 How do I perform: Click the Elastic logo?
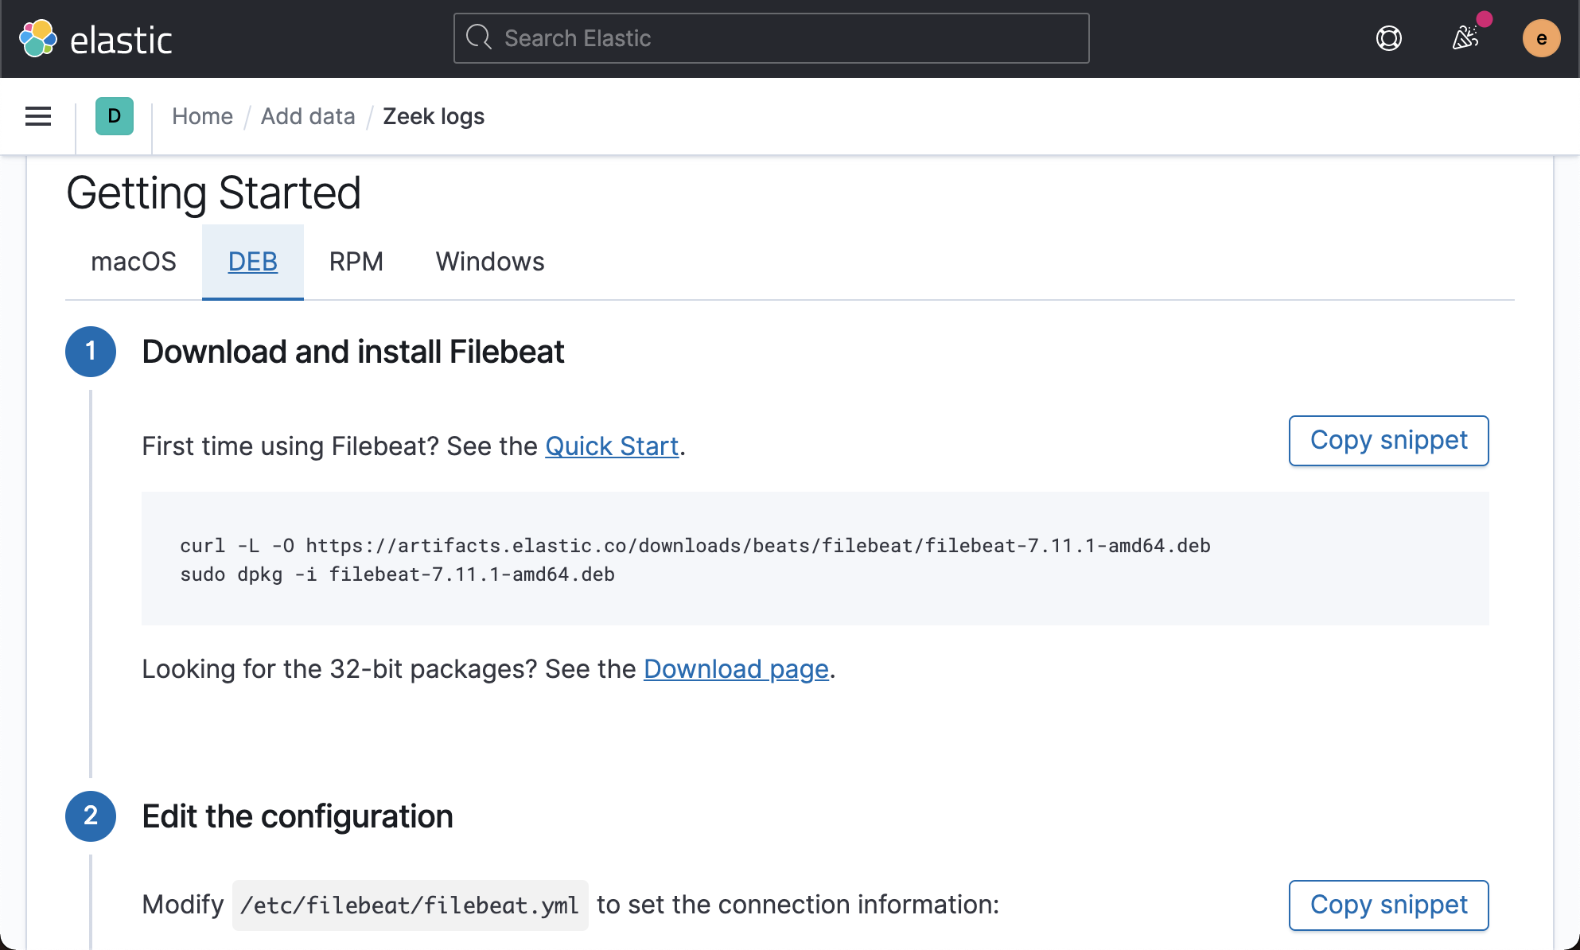tap(95, 38)
